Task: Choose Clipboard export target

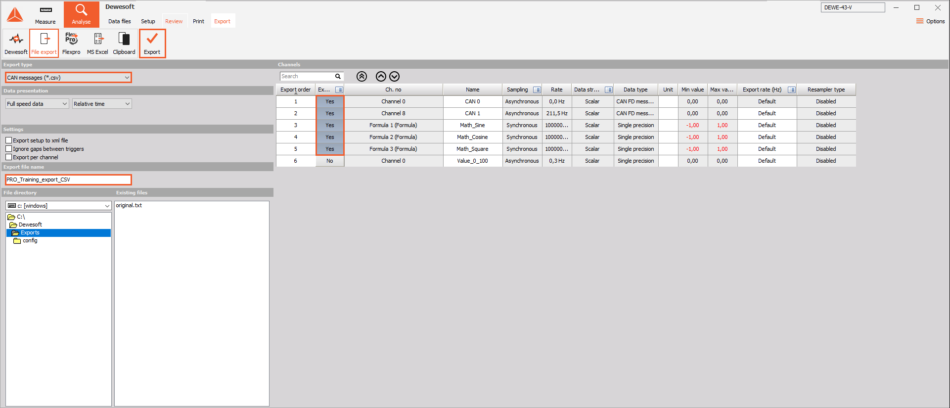Action: (x=124, y=44)
